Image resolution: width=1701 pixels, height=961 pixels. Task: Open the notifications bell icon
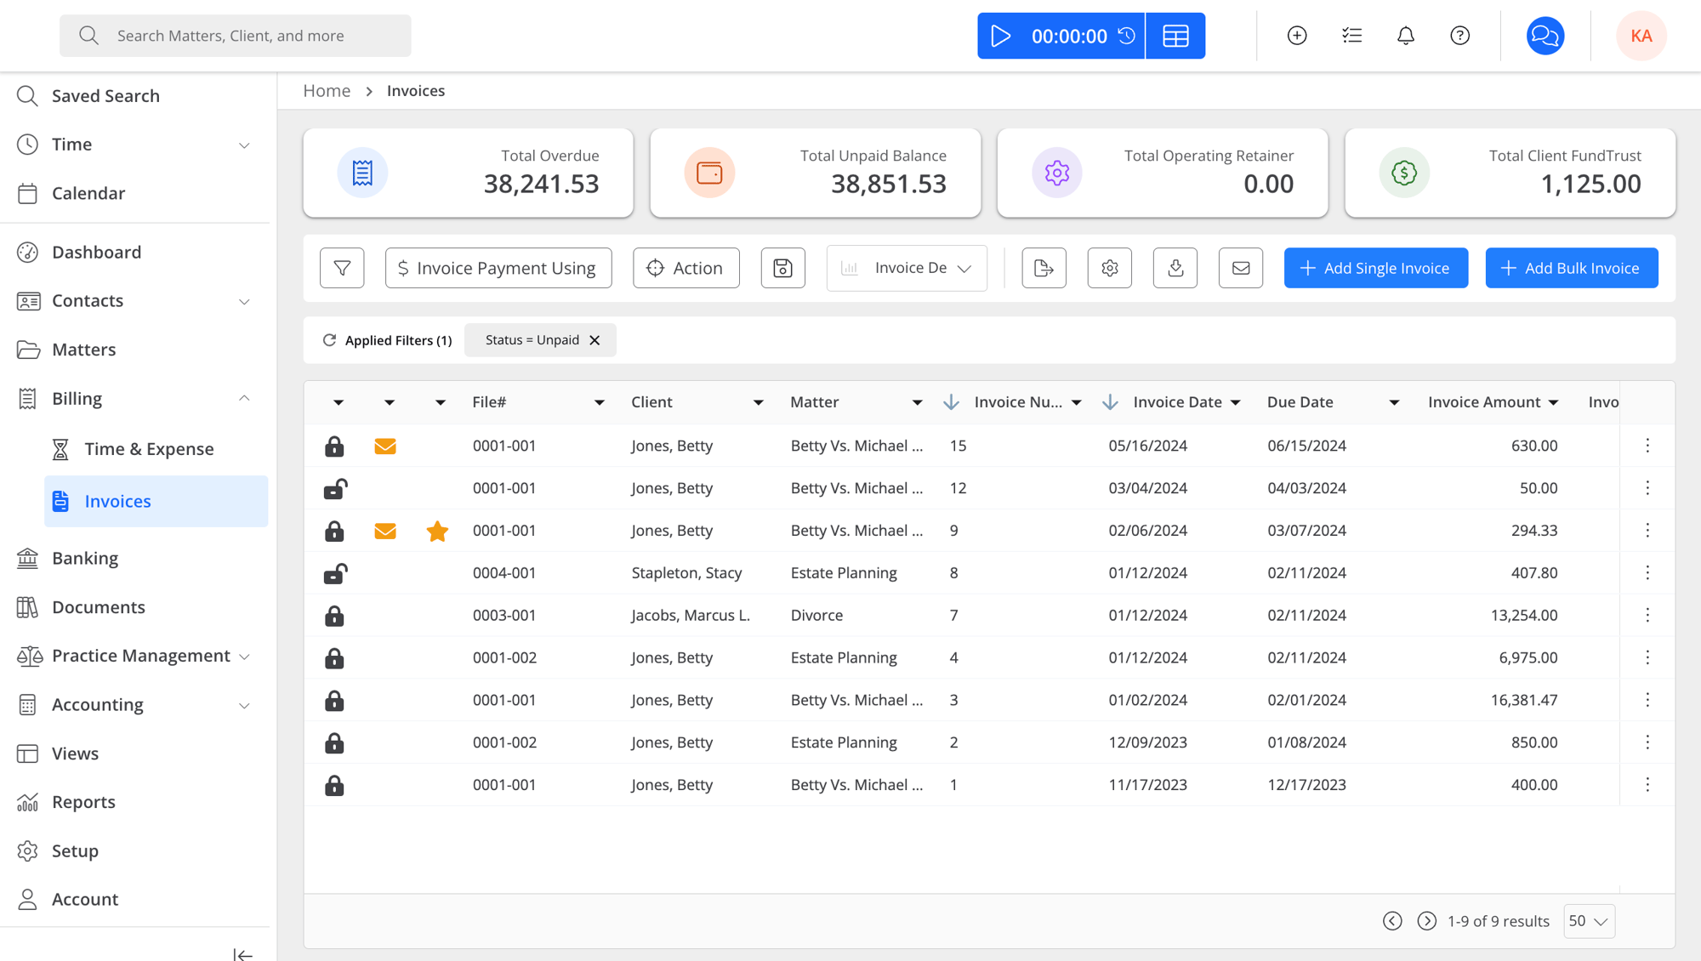click(1405, 35)
